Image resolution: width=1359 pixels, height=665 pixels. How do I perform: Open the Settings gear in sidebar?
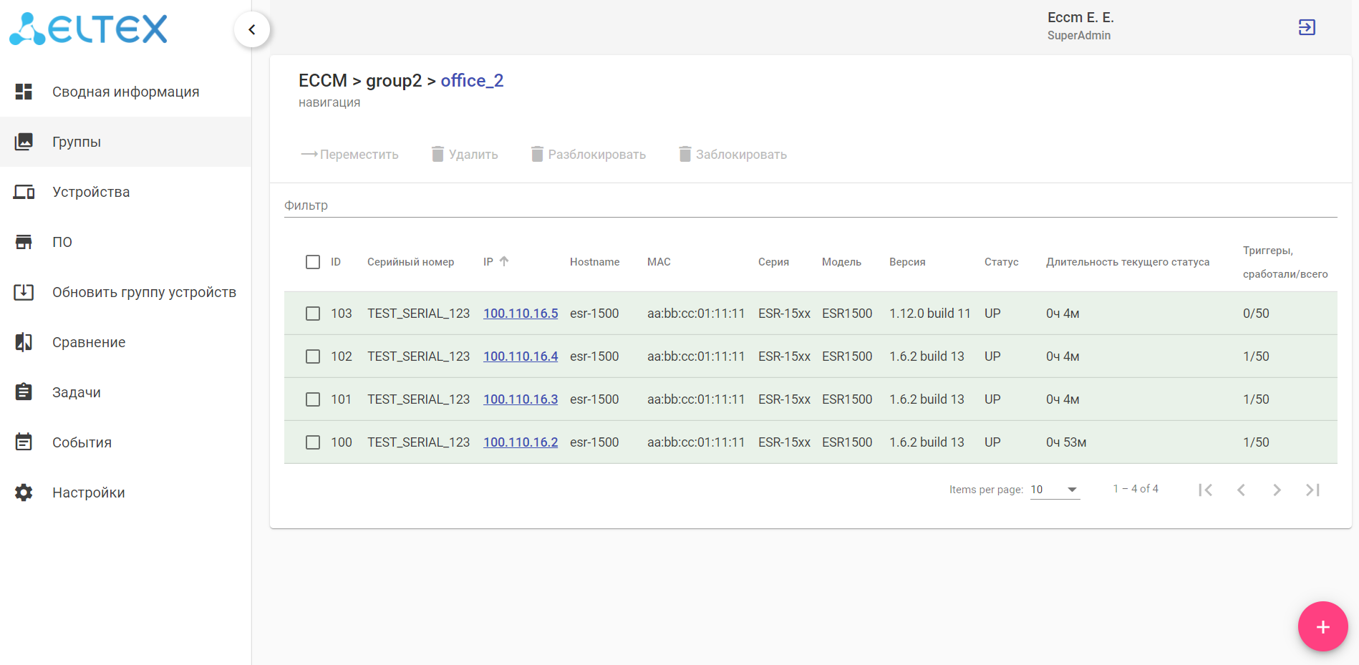pyautogui.click(x=24, y=492)
